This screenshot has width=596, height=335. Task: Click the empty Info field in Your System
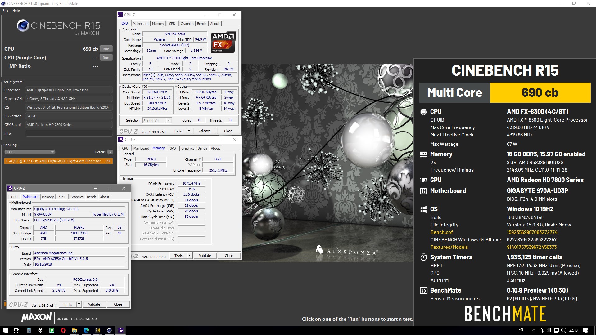tap(69, 133)
